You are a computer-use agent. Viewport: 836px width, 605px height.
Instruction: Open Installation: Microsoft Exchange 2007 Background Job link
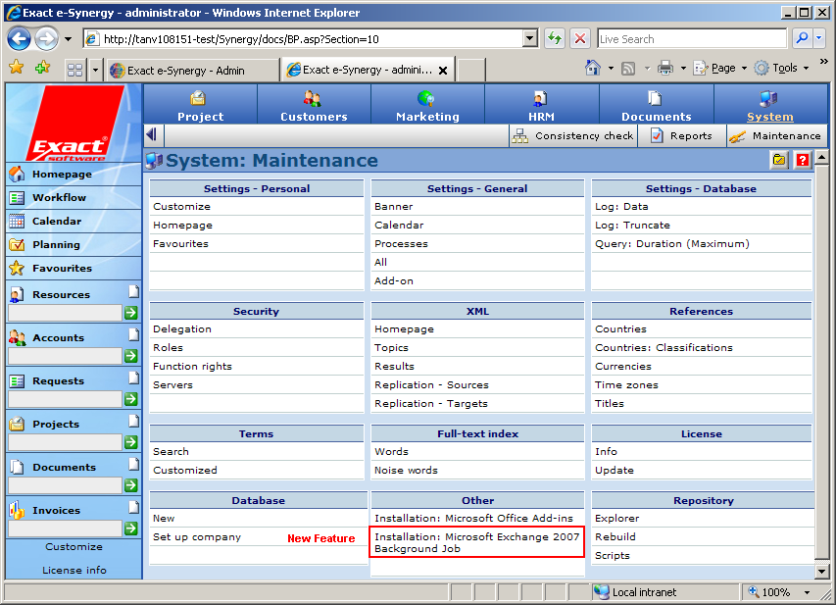476,542
